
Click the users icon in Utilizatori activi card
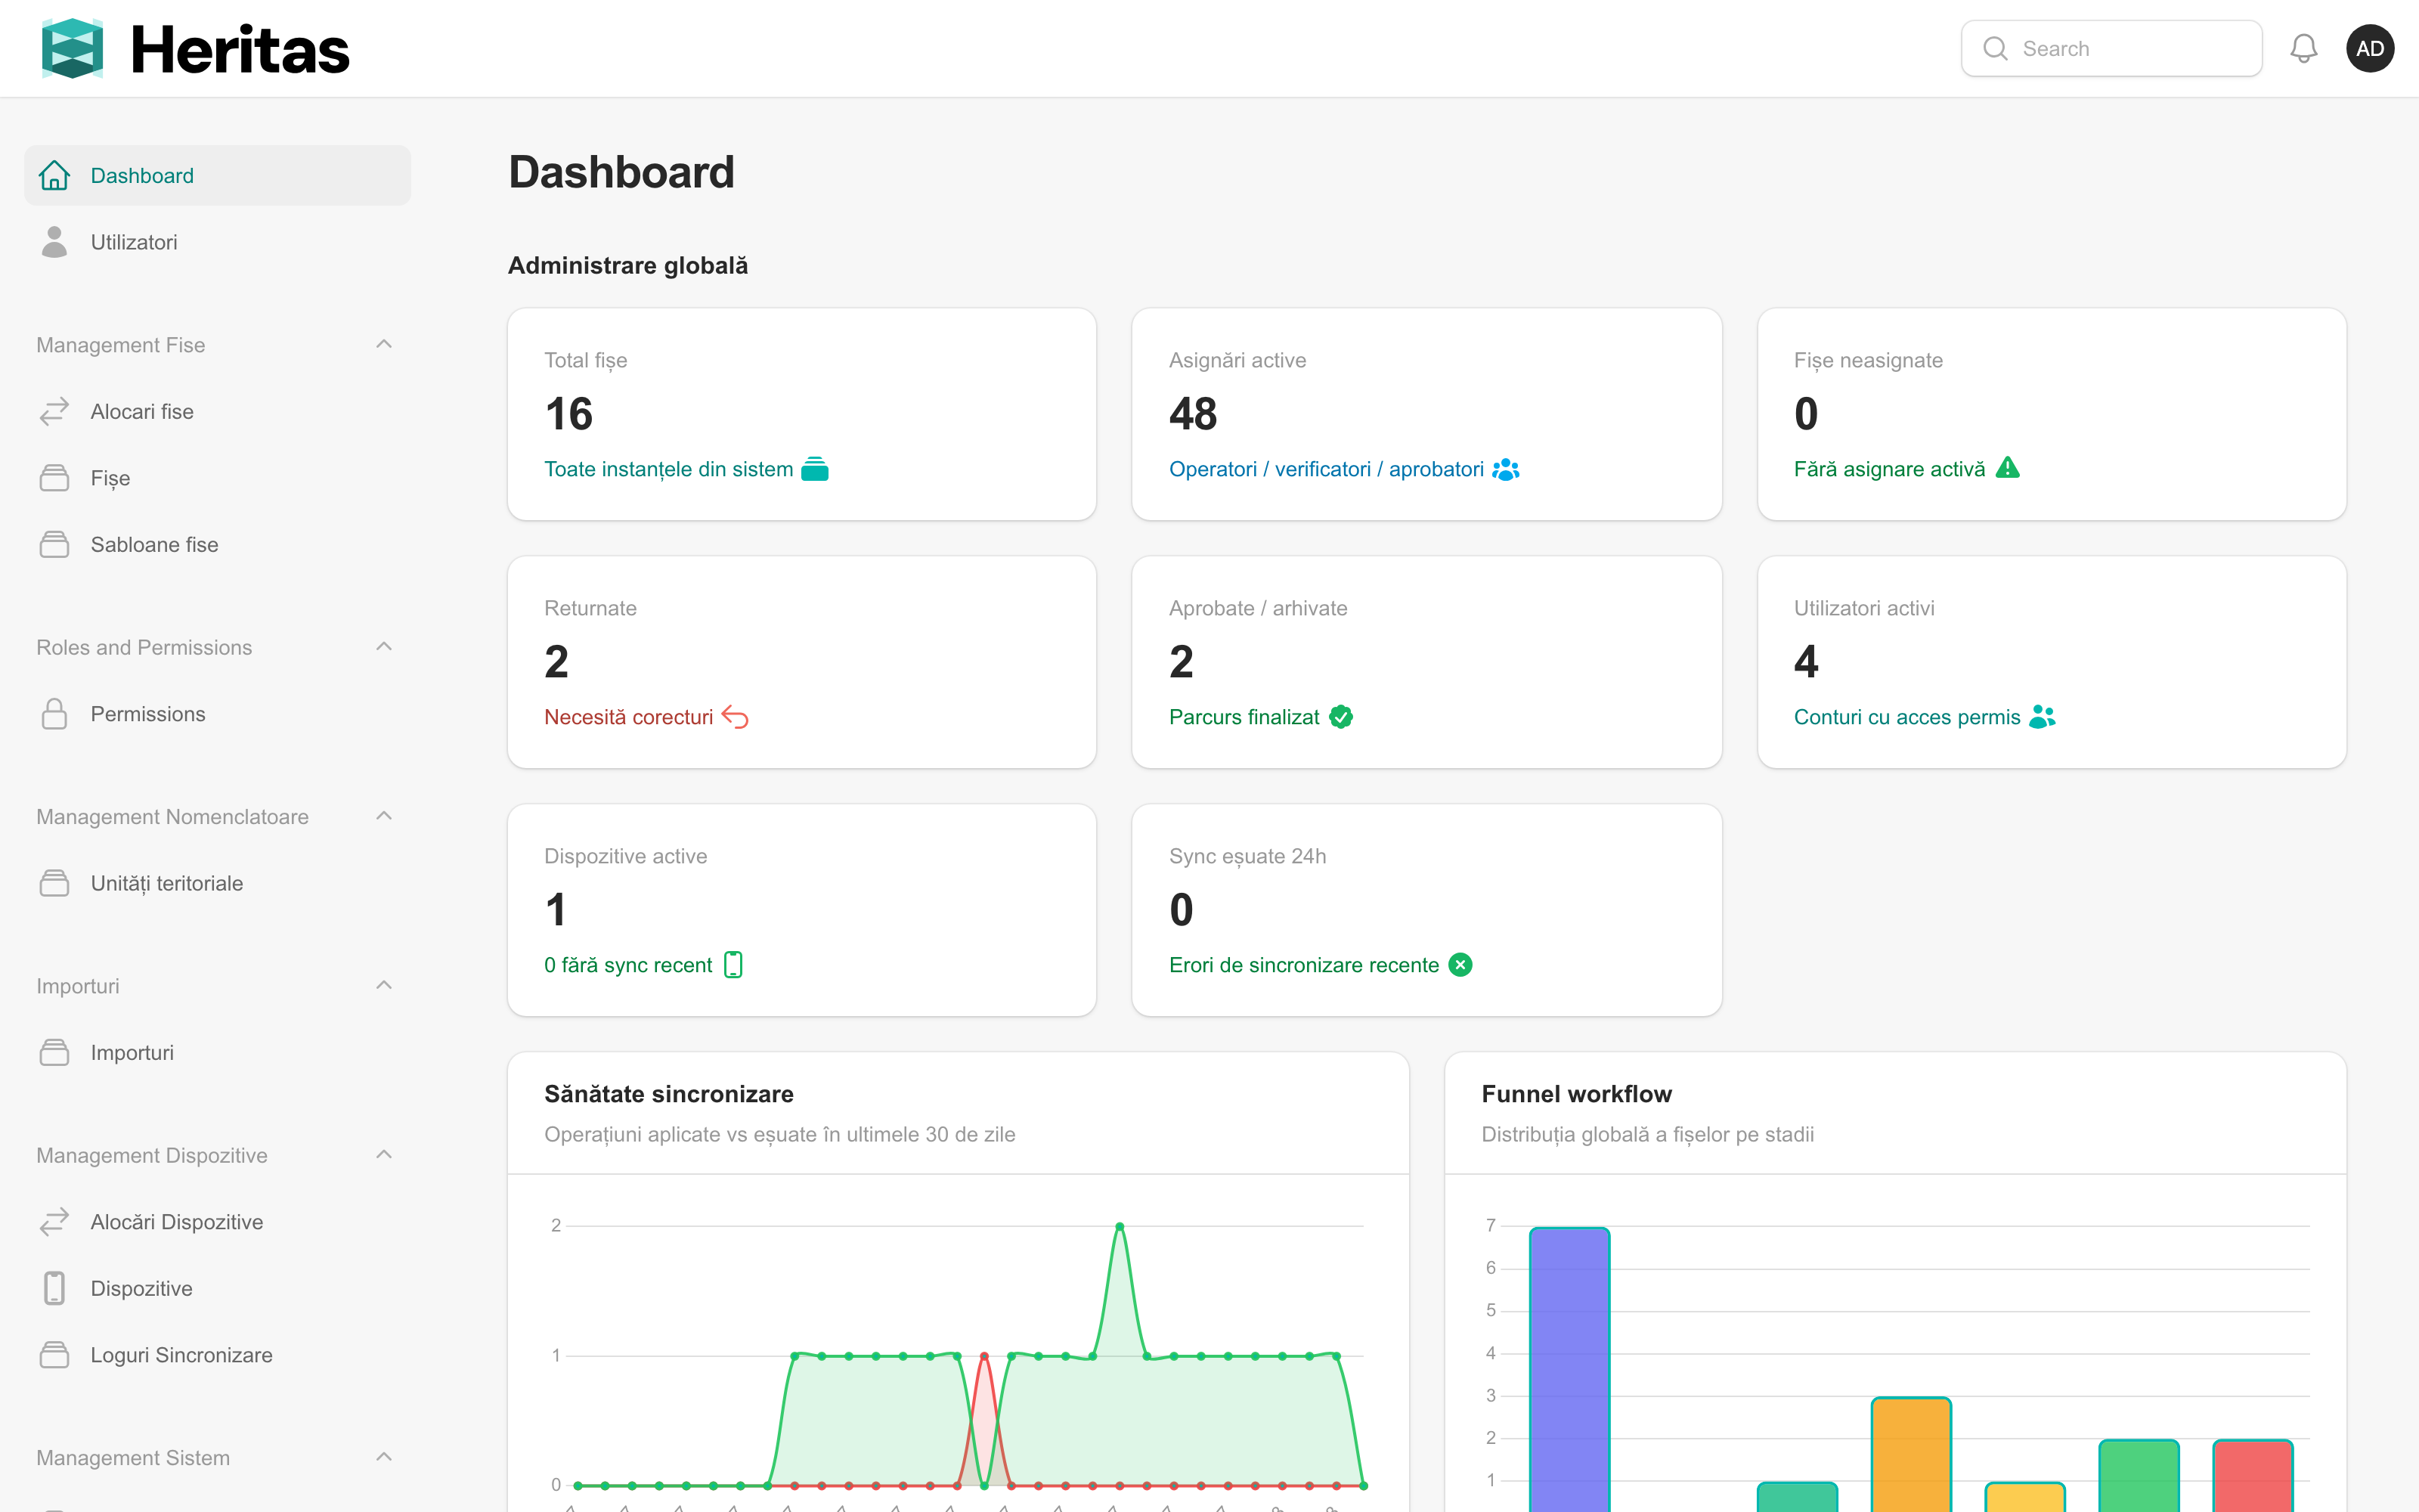2042,717
